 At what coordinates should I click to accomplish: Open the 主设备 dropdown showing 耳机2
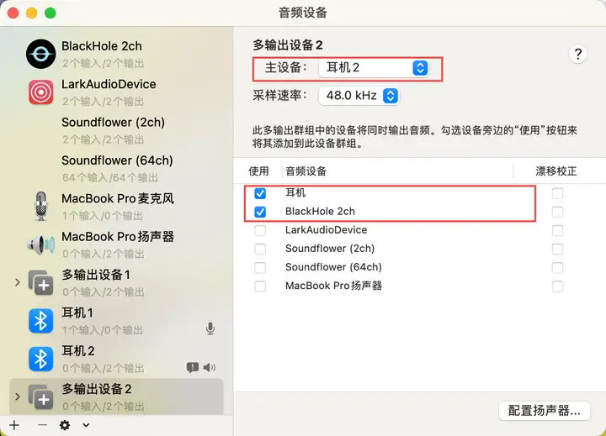[374, 68]
